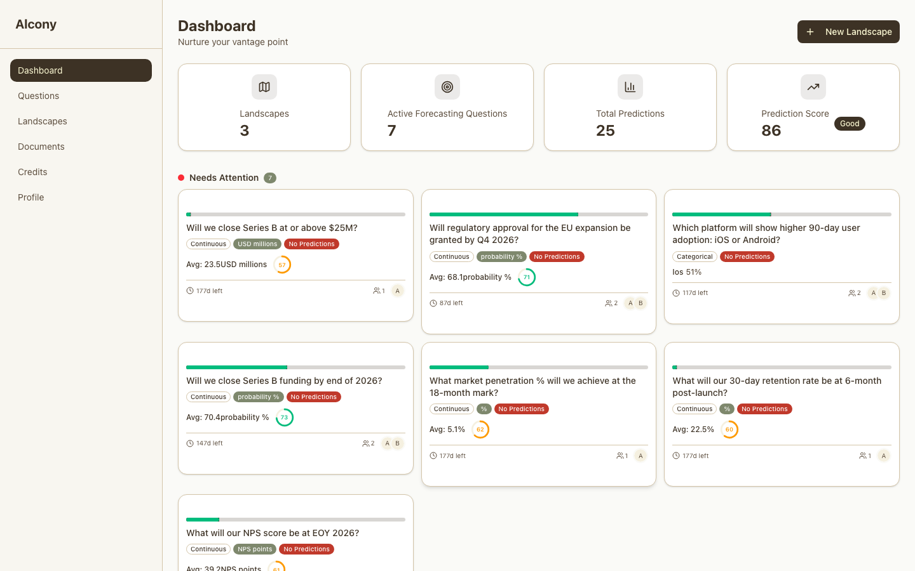Screen dimensions: 915x571
Task: Click the participants icon on Series B funding 2026 card
Action: [x=366, y=443]
